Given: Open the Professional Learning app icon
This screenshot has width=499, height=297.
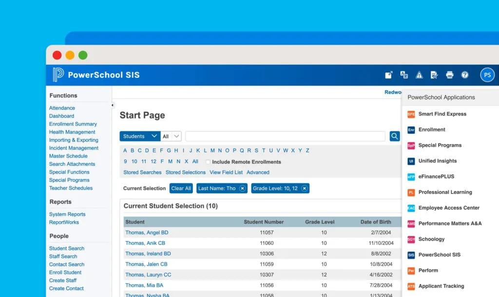Looking at the screenshot, I should (x=411, y=192).
